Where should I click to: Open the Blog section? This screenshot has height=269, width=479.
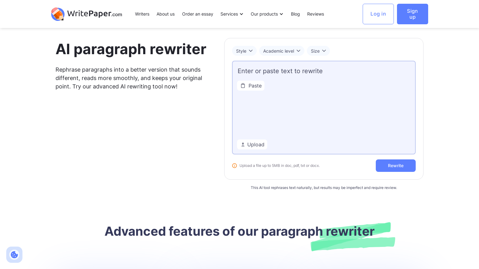pyautogui.click(x=295, y=14)
